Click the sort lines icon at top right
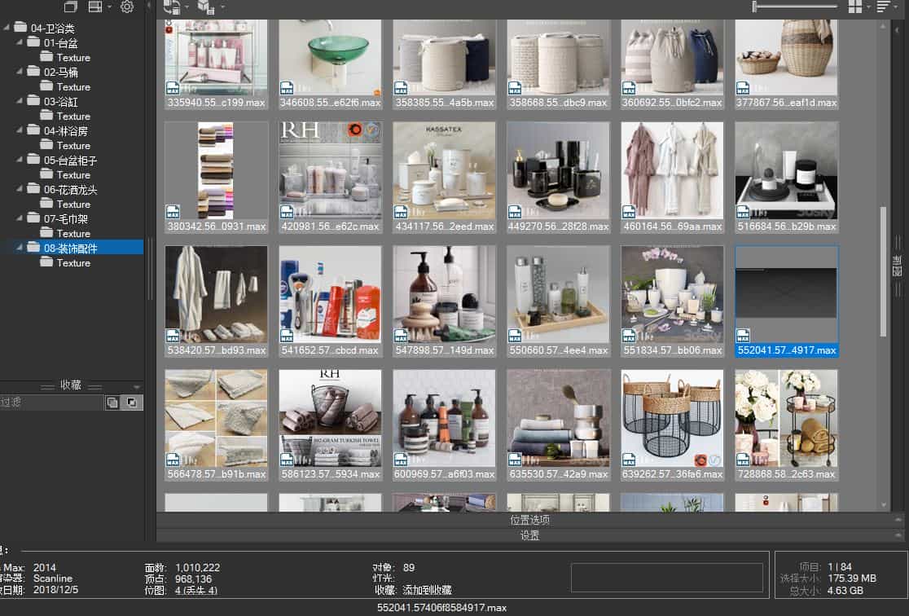909x616 pixels. 883,7
